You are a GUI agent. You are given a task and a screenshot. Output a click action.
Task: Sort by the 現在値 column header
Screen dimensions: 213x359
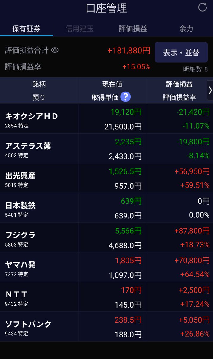(x=112, y=84)
